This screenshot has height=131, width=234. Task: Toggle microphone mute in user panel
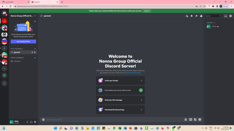27,122
